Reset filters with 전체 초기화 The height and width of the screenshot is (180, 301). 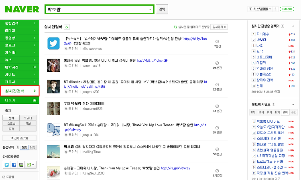(19, 138)
